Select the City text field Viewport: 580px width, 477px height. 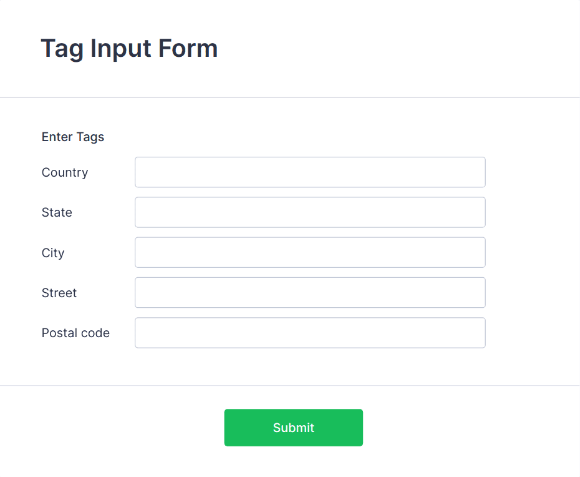pos(310,252)
